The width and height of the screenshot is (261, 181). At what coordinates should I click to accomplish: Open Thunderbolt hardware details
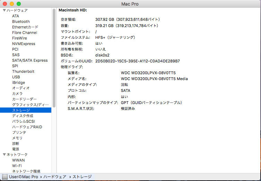(x=23, y=71)
